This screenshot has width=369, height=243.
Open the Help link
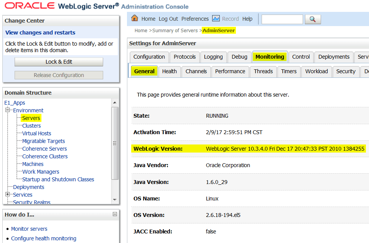(x=247, y=19)
